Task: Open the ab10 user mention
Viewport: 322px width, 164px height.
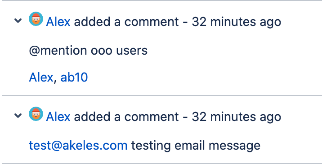Action: 74,78
